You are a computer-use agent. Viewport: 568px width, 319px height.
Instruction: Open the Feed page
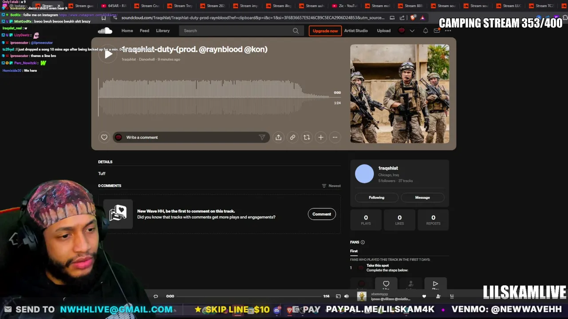tap(145, 31)
